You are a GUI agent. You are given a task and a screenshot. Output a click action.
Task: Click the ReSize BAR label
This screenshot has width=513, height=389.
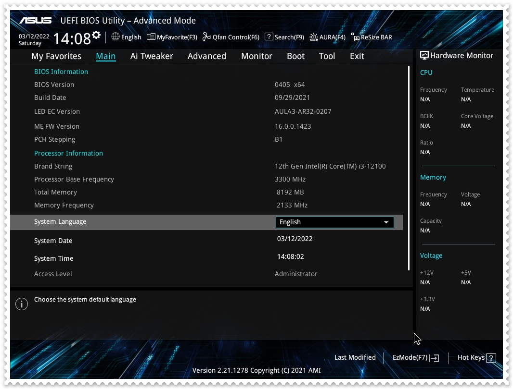[376, 37]
